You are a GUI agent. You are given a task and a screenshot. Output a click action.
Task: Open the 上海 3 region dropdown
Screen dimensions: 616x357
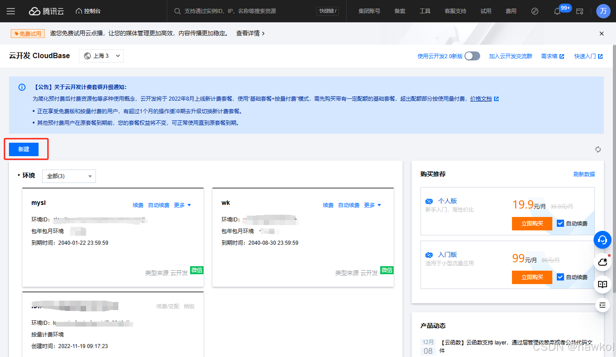tap(101, 56)
